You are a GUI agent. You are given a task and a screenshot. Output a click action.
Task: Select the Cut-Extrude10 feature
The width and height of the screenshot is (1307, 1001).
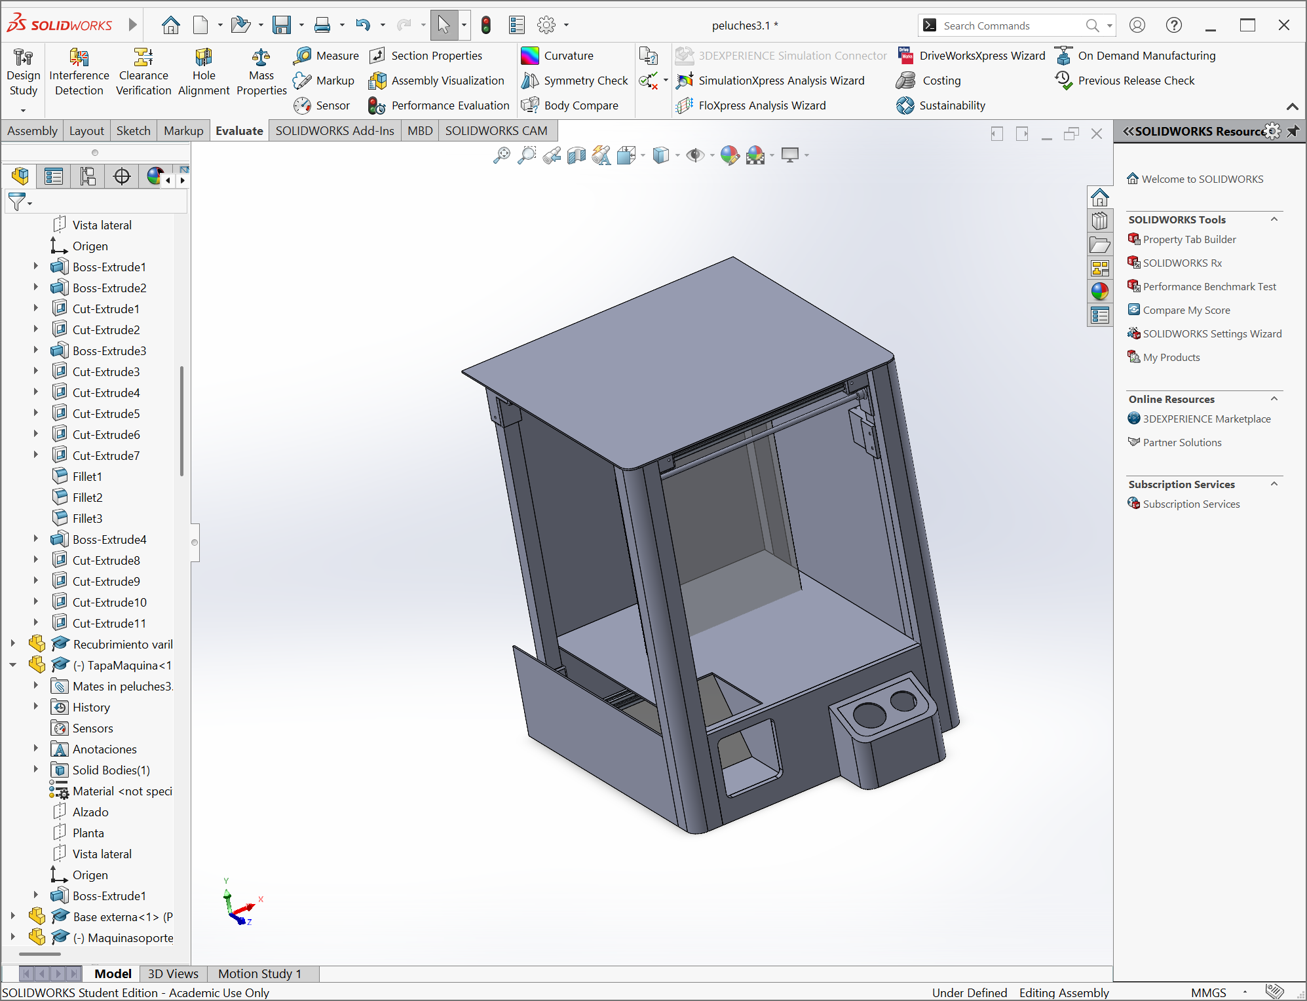coord(109,602)
